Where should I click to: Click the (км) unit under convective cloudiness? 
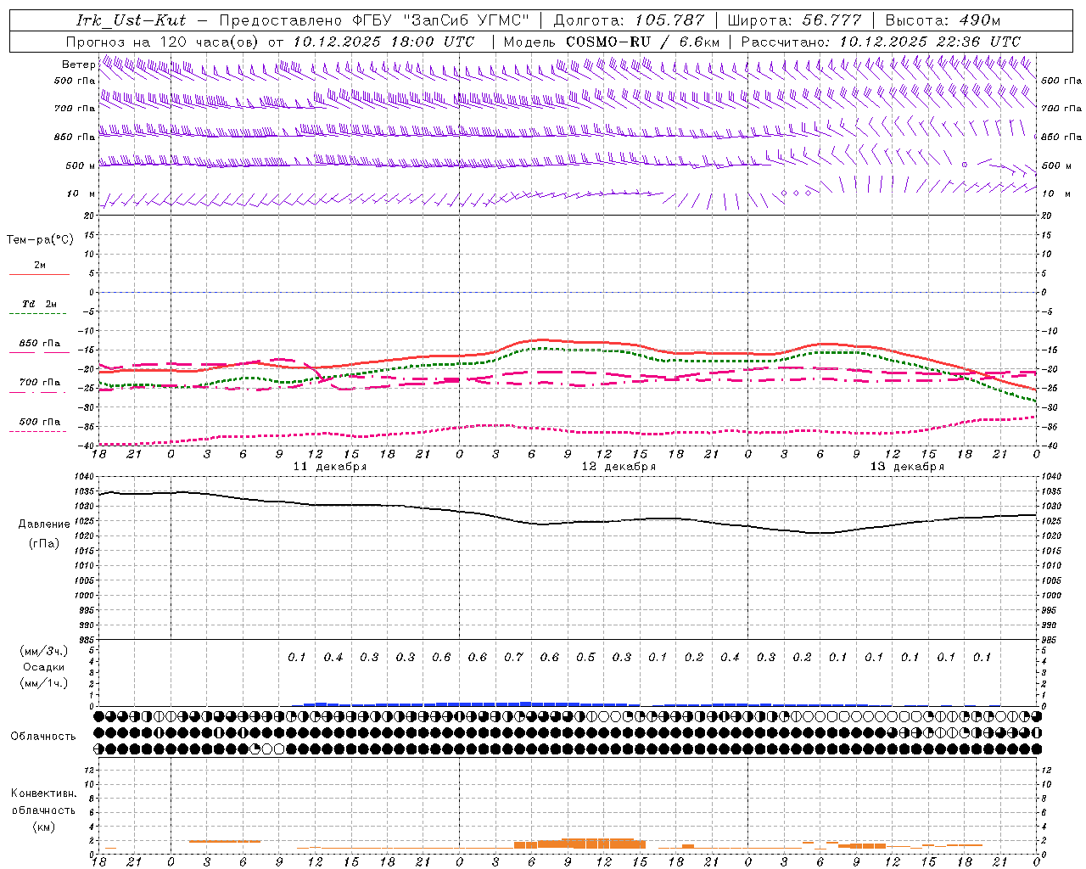click(44, 827)
